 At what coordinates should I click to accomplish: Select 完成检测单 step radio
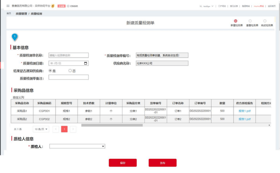(x=265, y=21)
